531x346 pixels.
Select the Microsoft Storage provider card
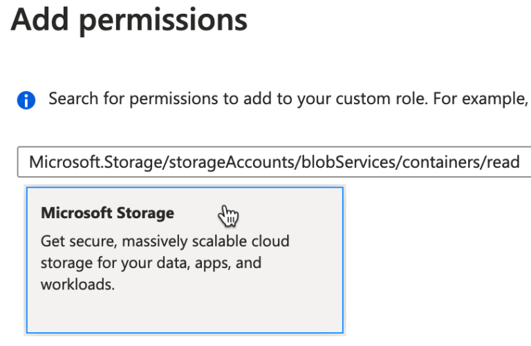point(184,260)
